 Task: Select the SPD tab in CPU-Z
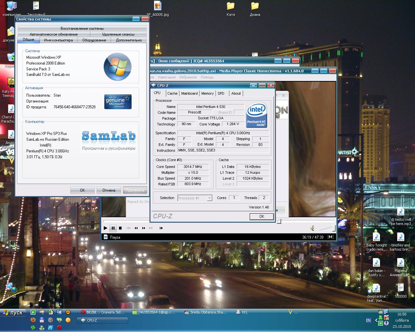coord(221,93)
